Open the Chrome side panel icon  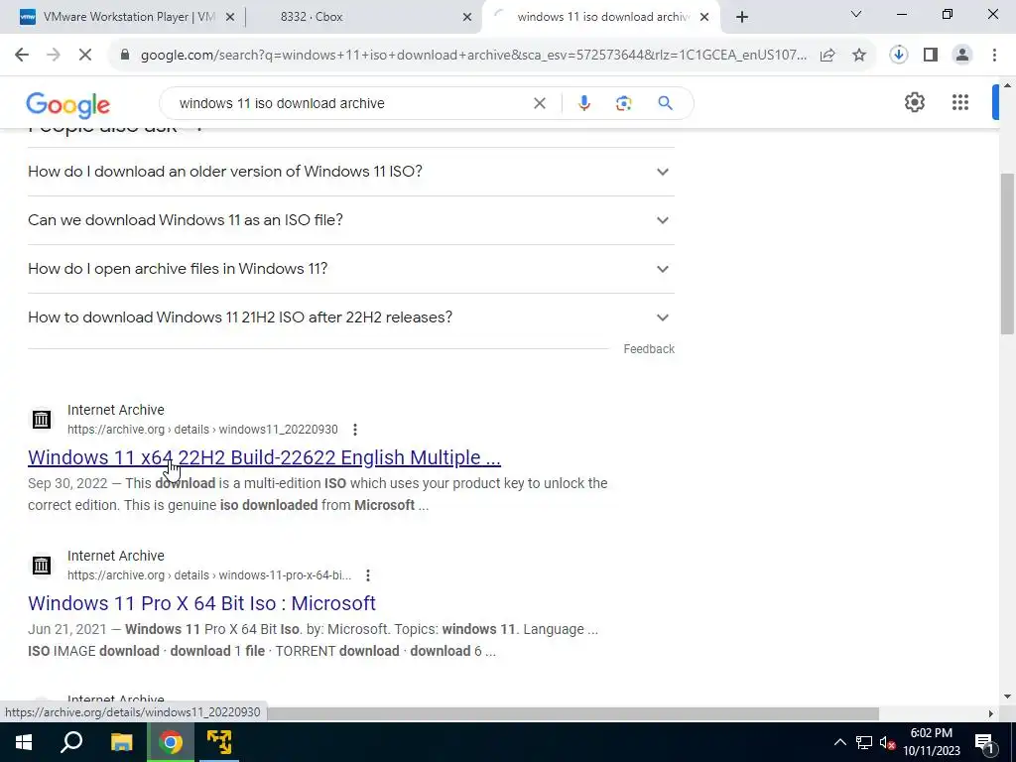(931, 56)
